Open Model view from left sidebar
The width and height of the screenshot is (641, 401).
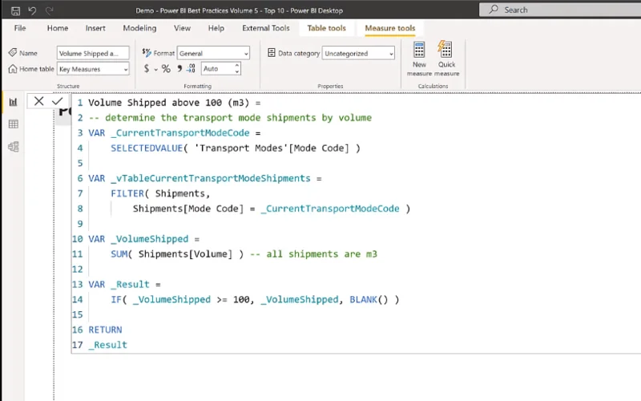click(13, 147)
